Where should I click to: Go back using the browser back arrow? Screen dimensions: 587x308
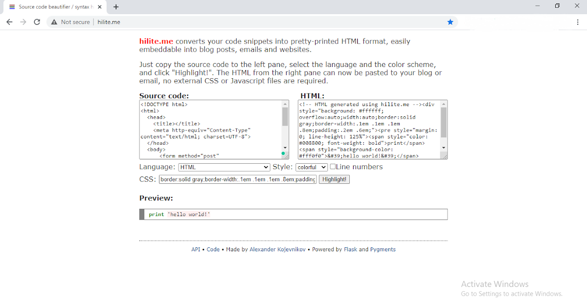(x=9, y=22)
